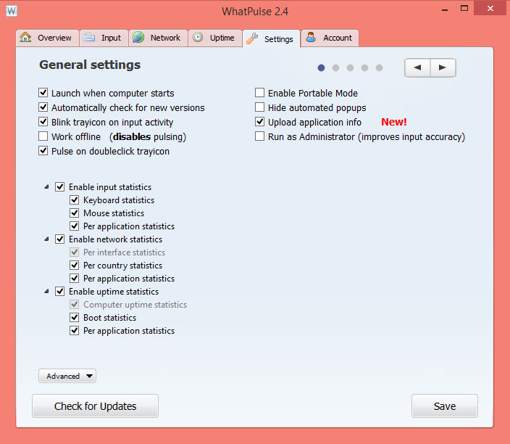
Task: Select the second page indicator dot
Action: [x=335, y=67]
